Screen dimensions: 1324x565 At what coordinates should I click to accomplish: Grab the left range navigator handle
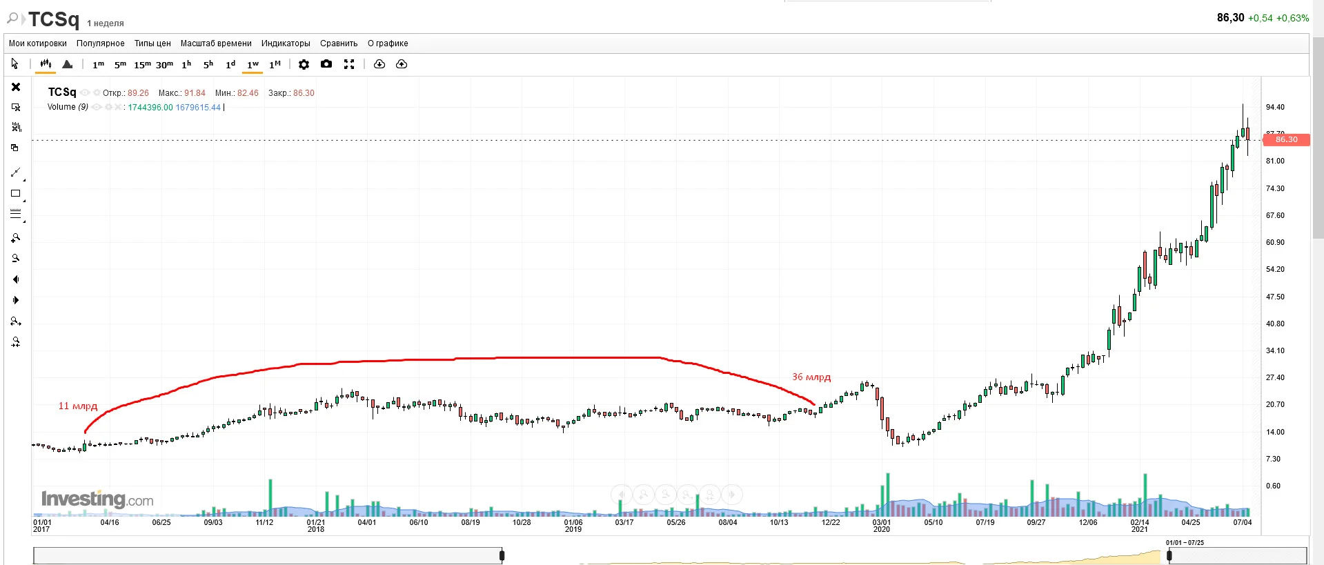pos(502,555)
